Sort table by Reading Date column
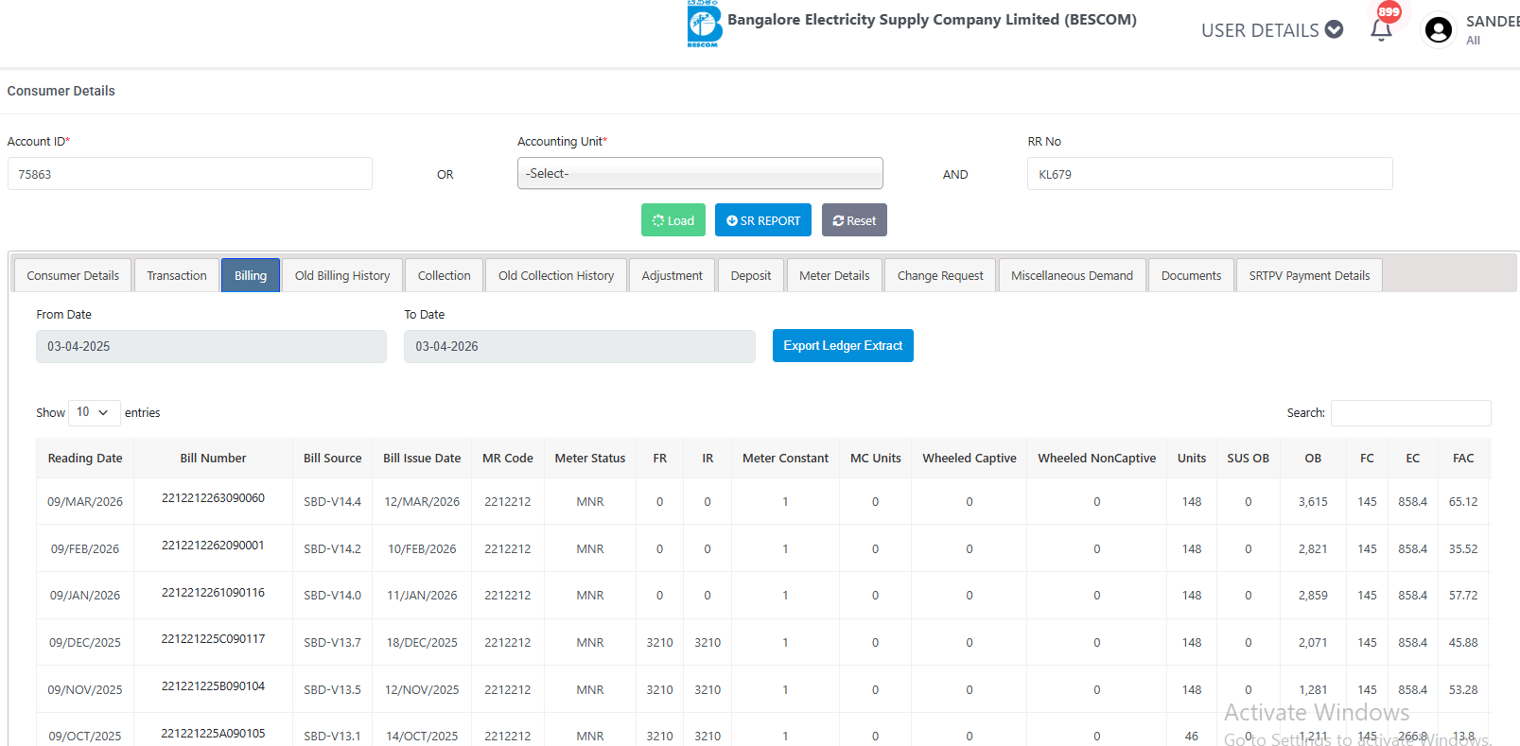The image size is (1520, 746). (85, 459)
